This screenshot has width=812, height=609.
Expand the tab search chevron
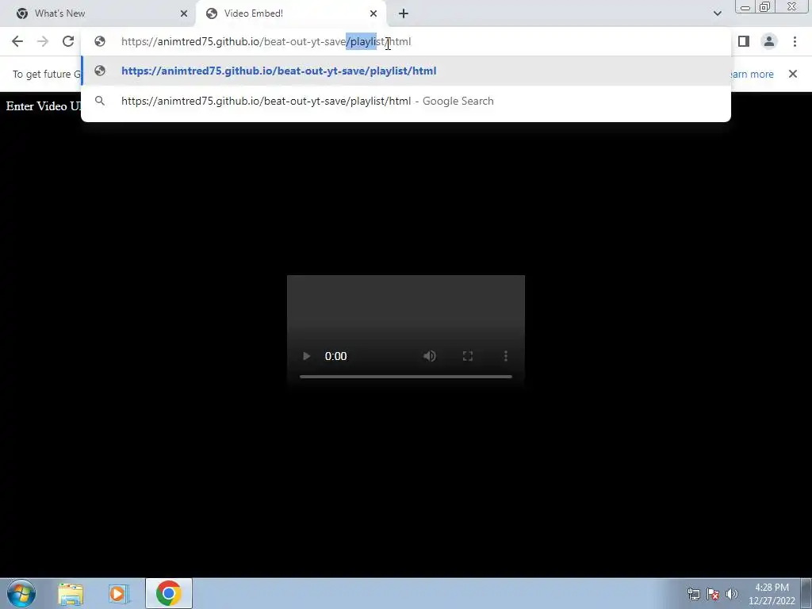tap(717, 13)
